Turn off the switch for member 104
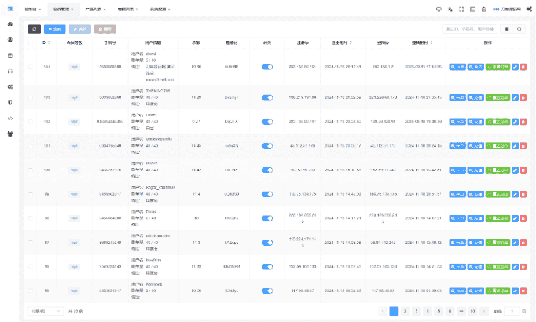 pyautogui.click(x=267, y=67)
